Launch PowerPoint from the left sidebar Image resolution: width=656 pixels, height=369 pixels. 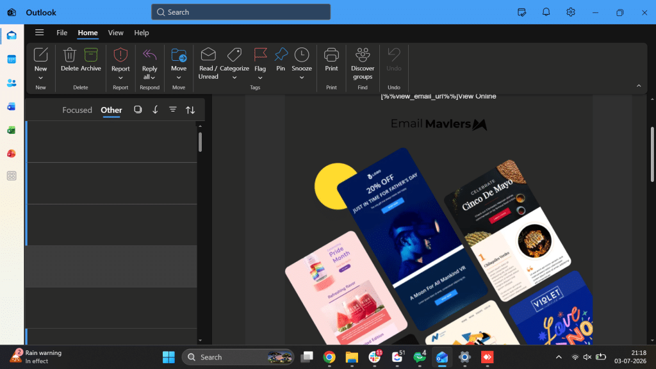coord(12,154)
